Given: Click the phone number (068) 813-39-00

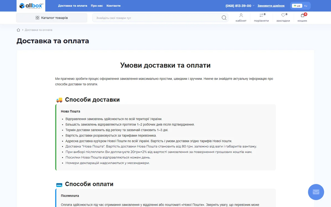Looking at the screenshot, I should click(x=238, y=6).
